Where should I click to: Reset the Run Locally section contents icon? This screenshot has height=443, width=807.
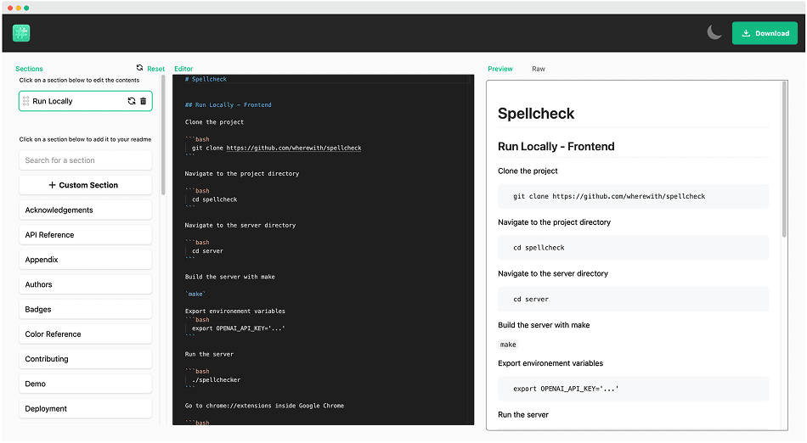click(x=132, y=101)
